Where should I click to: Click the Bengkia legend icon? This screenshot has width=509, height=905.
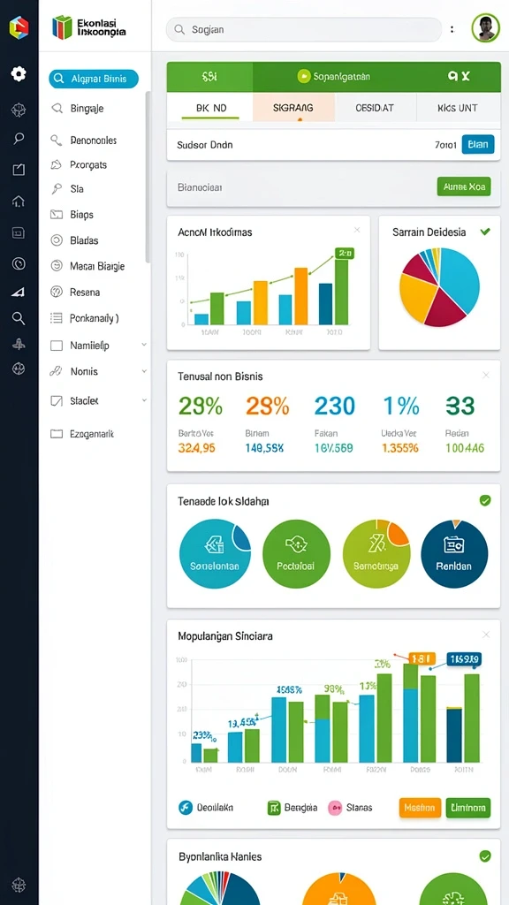274,808
